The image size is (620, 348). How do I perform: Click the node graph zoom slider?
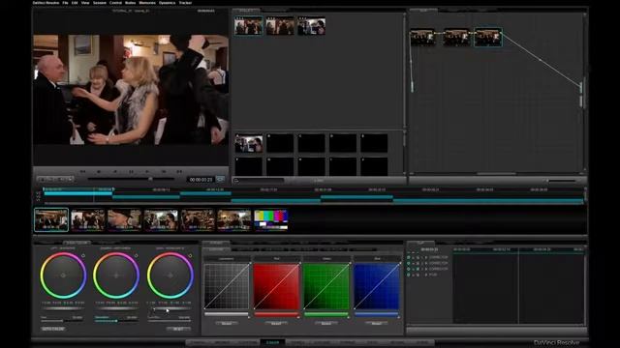click(562, 181)
